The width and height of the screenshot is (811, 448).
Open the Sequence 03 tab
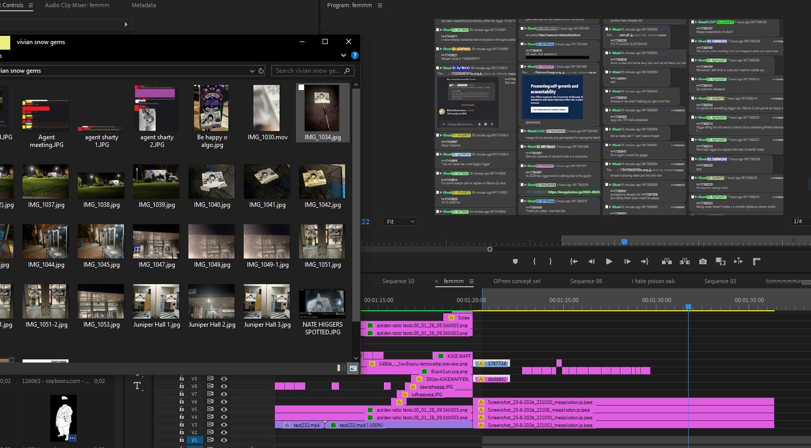tap(720, 281)
